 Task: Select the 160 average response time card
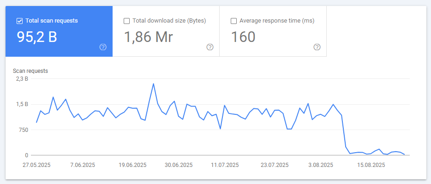tap(273, 31)
